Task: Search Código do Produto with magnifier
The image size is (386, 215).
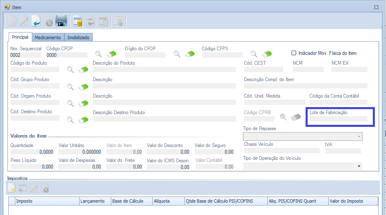Action: (x=71, y=70)
